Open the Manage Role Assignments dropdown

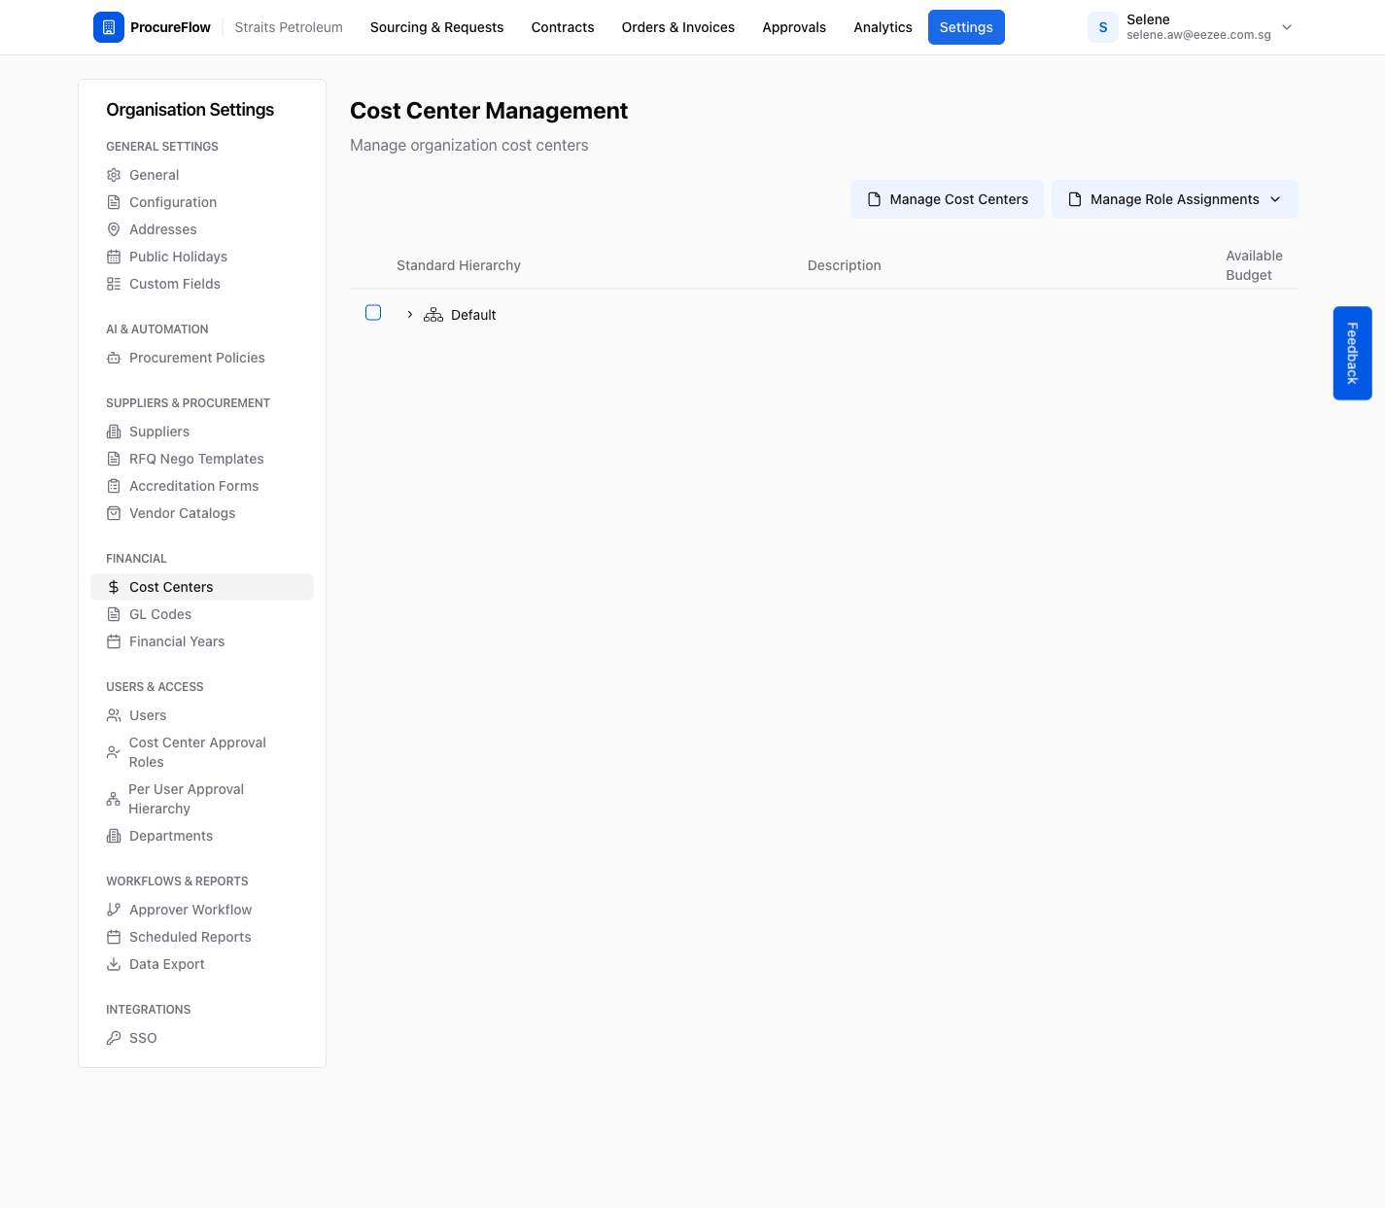click(1175, 199)
